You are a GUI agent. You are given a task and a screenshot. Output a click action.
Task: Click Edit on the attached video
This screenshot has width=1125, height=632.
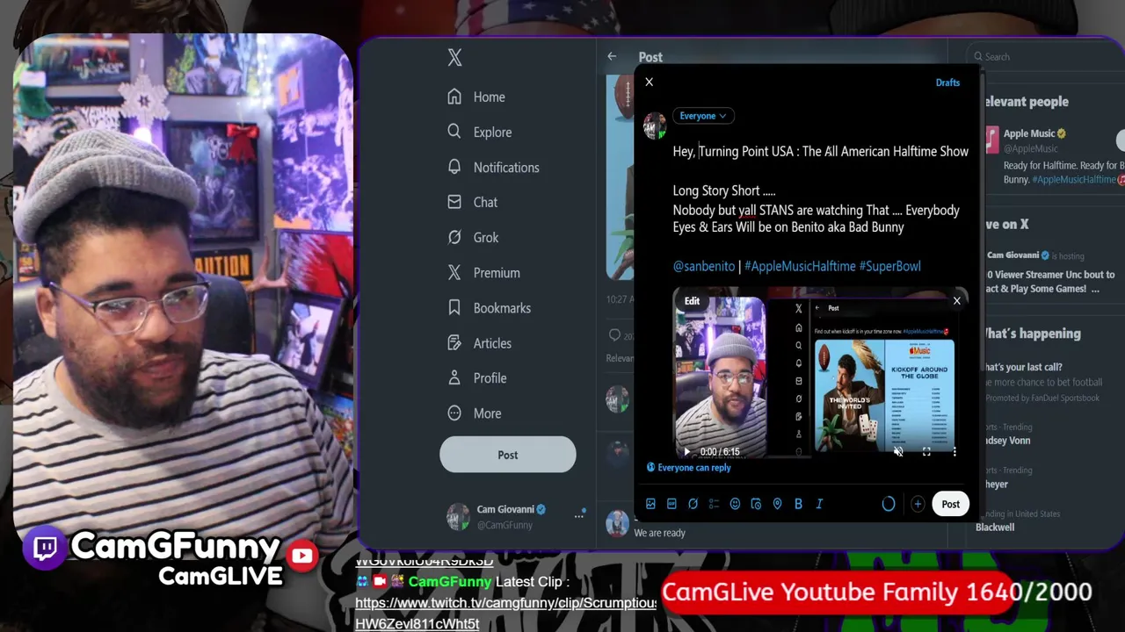click(693, 301)
